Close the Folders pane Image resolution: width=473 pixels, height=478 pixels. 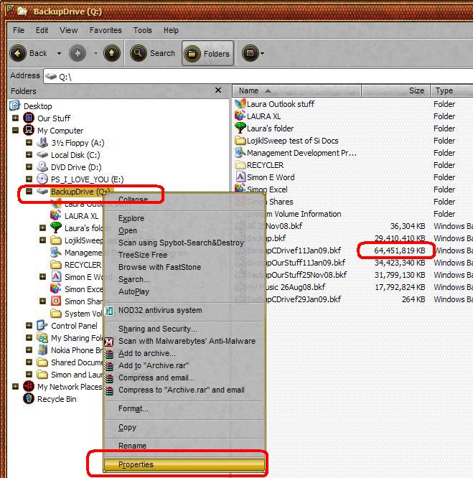(x=218, y=90)
